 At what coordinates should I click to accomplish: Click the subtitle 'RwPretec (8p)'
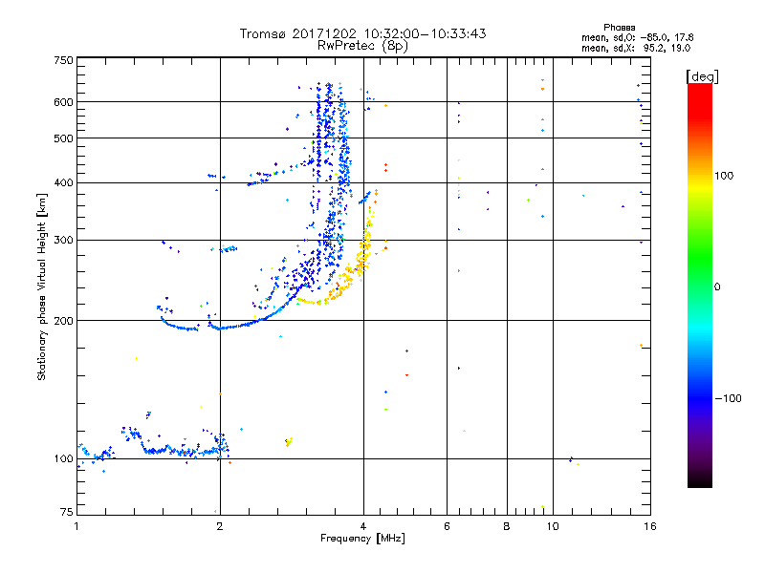click(362, 46)
